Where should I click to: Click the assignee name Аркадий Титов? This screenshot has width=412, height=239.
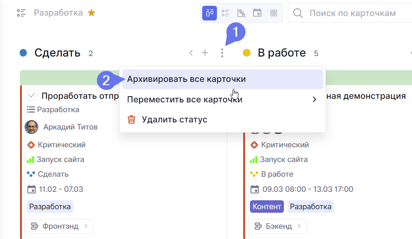pyautogui.click(x=70, y=127)
